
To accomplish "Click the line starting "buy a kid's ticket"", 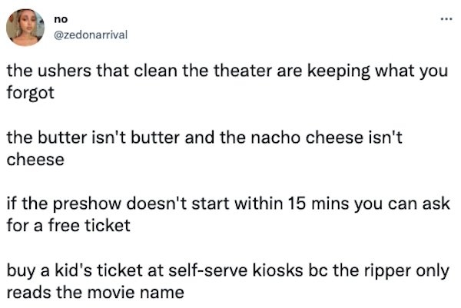I will [x=228, y=272].
